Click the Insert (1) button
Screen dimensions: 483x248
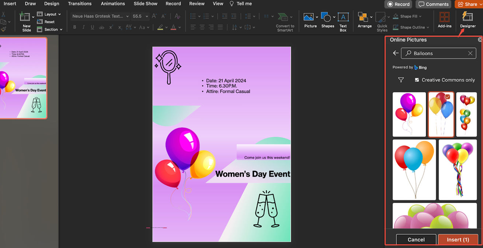coord(458,240)
